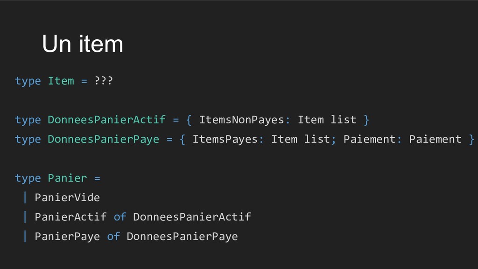Click the 'PanierPaye' union case

(67, 237)
